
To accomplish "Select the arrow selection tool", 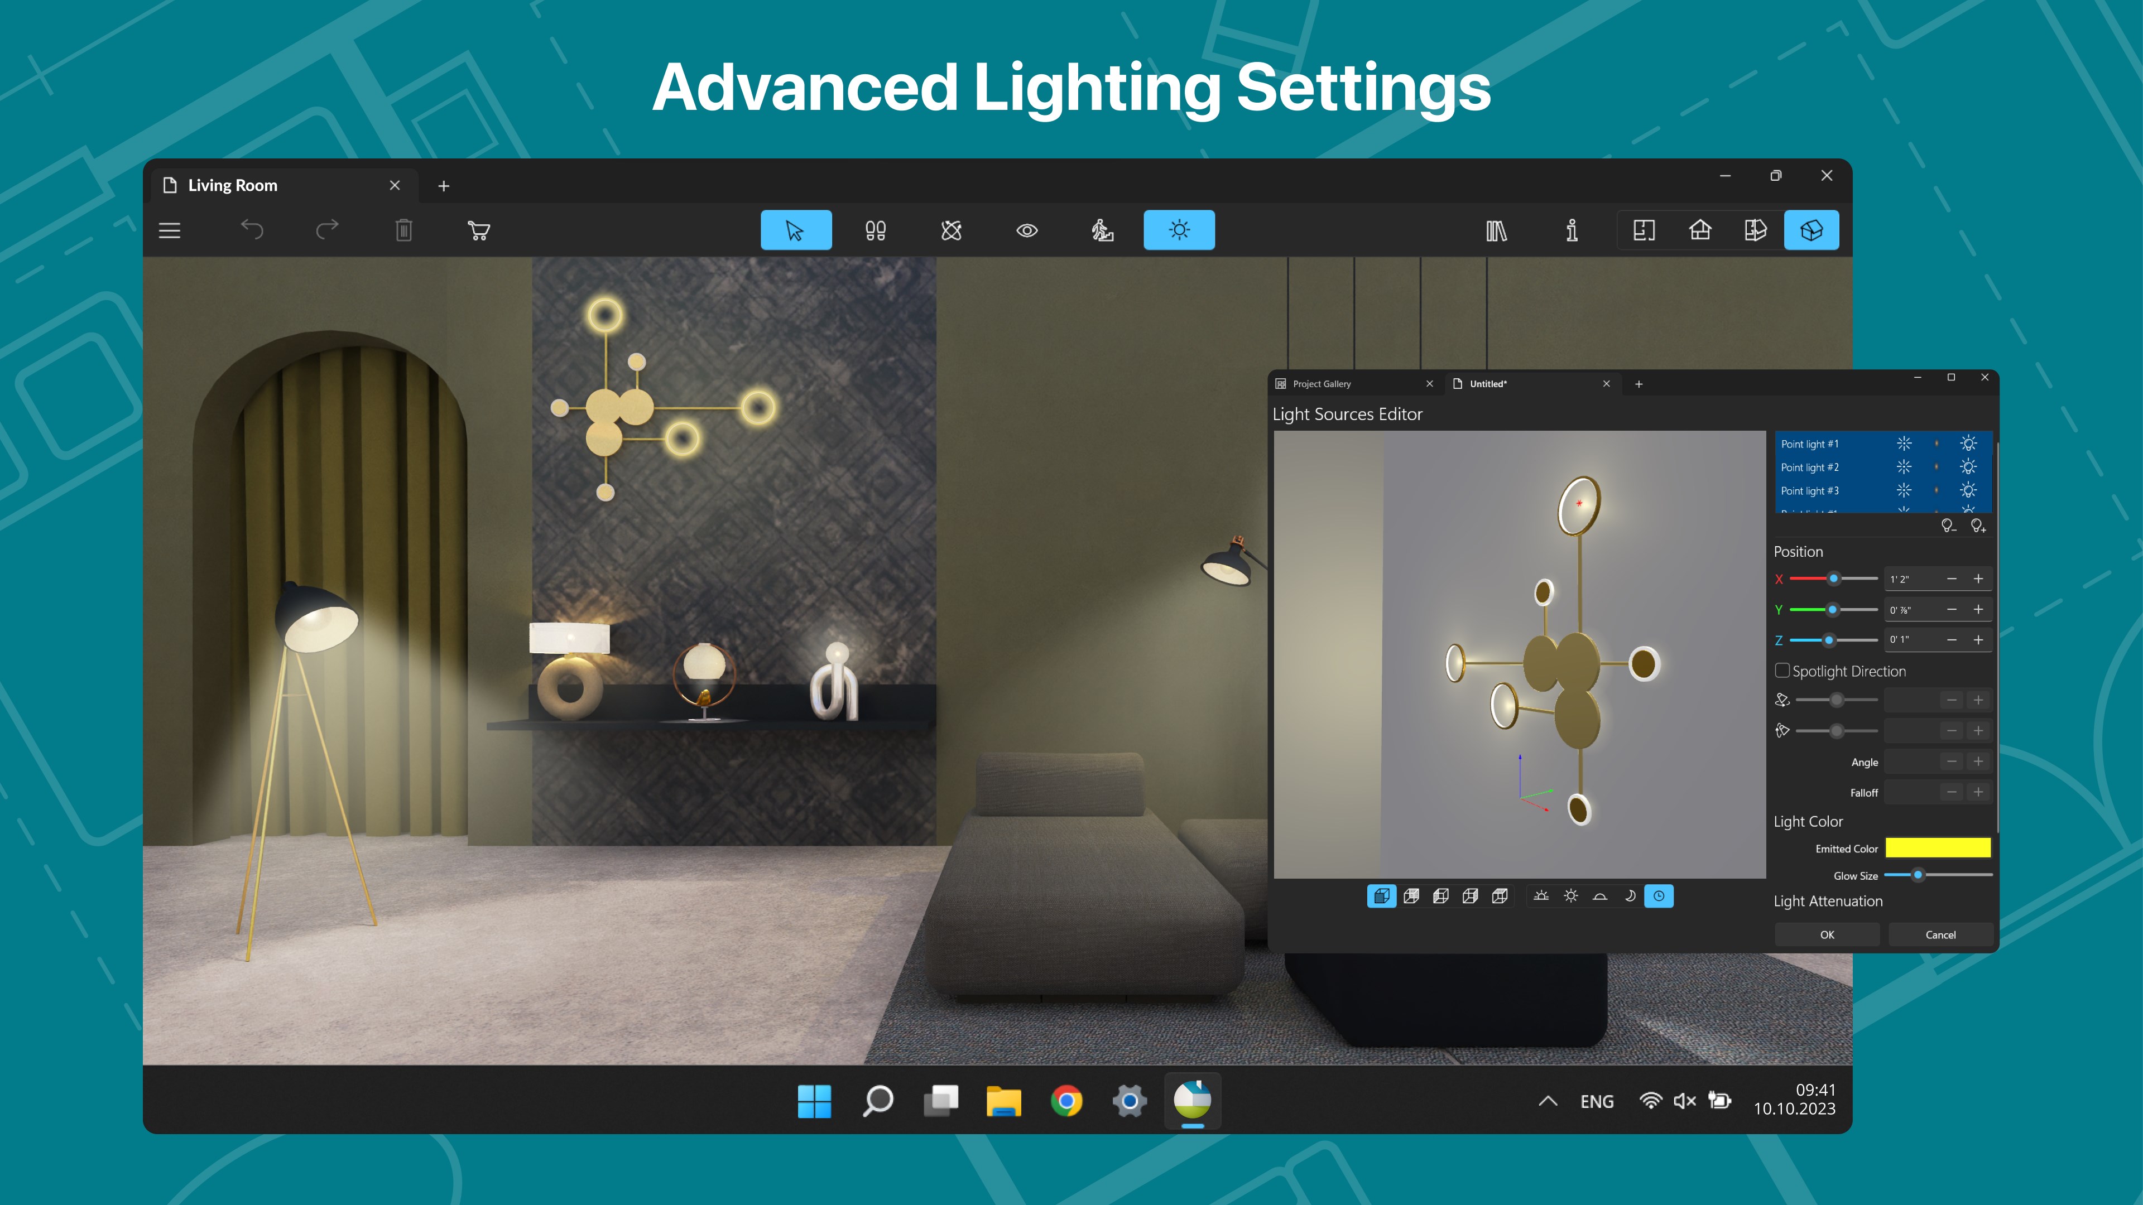I will tap(795, 230).
